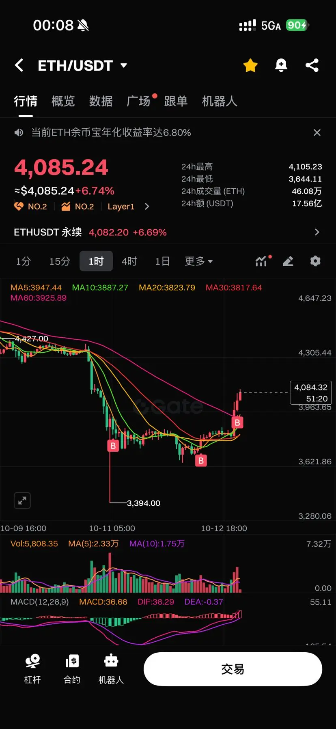Select the 15分 chart interval
Image resolution: width=336 pixels, height=729 pixels.
(59, 261)
